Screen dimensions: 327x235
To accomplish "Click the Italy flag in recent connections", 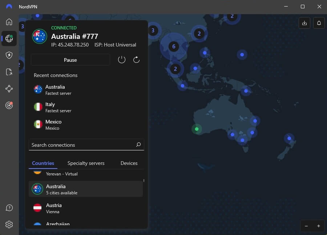I will [x=38, y=107].
